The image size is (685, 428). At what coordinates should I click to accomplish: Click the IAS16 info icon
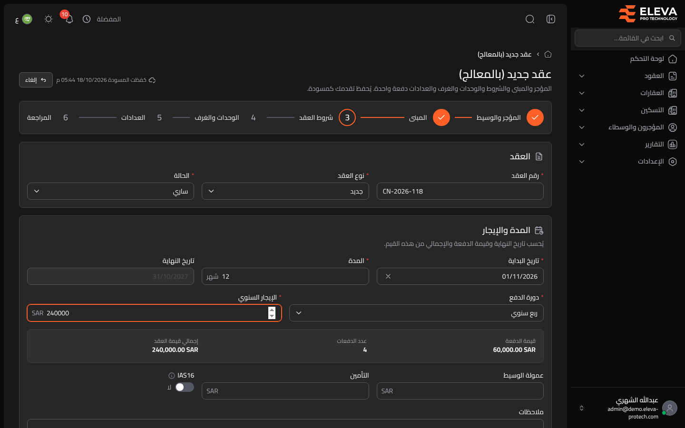[x=172, y=376]
